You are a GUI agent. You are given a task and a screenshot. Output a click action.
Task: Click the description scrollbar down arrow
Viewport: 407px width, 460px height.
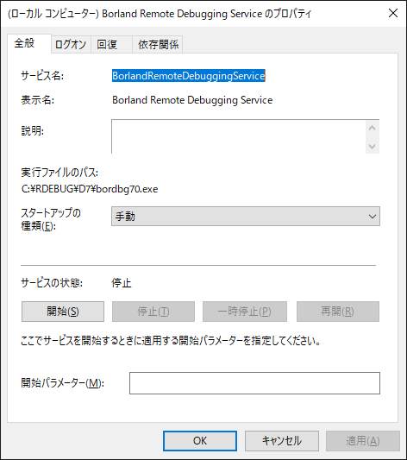coord(373,146)
